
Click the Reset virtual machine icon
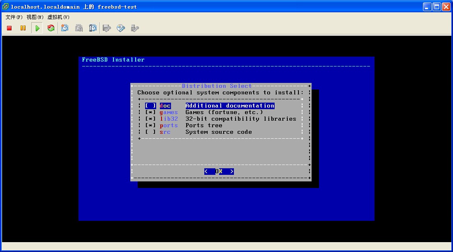coord(51,28)
